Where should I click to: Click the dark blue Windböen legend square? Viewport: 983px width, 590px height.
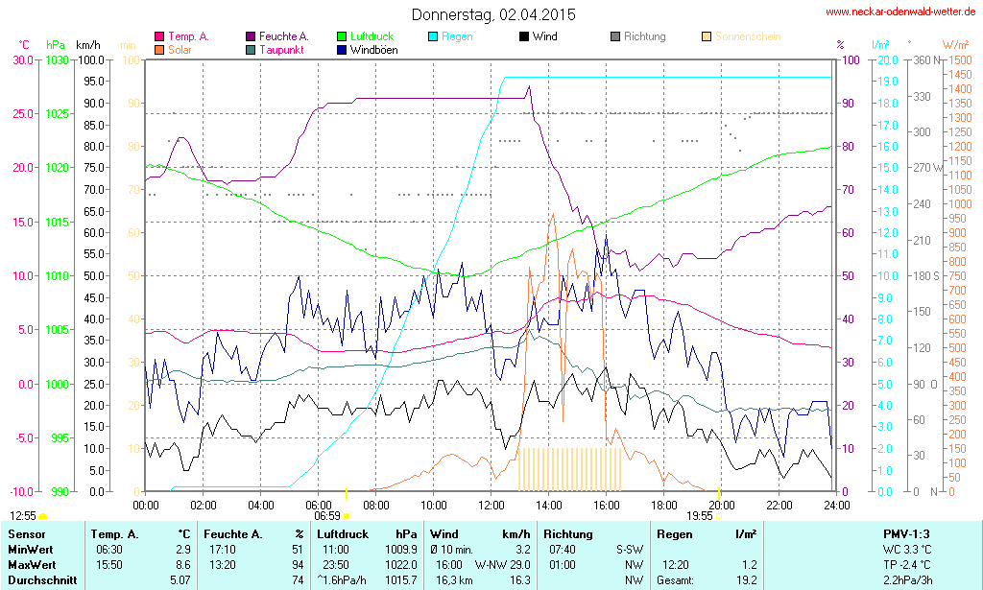(x=343, y=49)
